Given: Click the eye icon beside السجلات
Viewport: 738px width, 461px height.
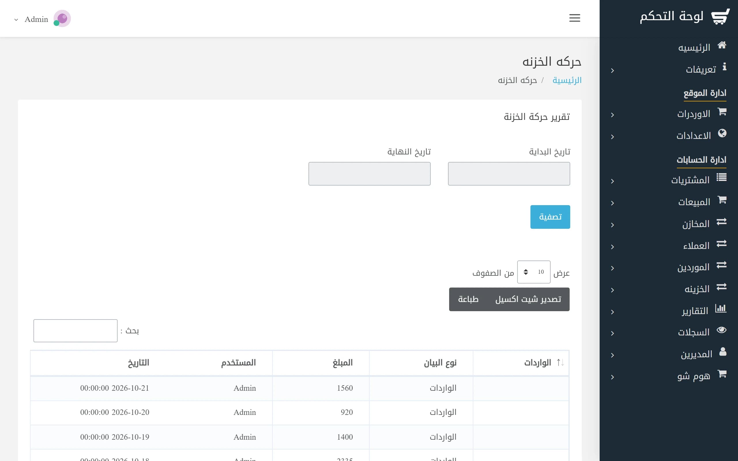Looking at the screenshot, I should [x=722, y=330].
